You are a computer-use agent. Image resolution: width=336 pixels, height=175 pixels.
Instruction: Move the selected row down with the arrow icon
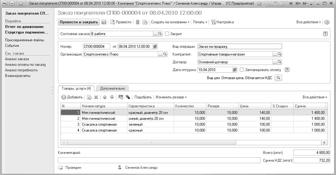coord(112,97)
